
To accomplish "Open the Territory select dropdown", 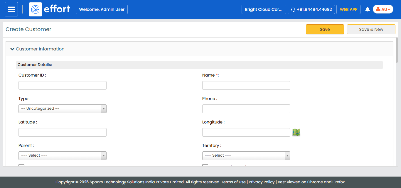I will pos(246,156).
